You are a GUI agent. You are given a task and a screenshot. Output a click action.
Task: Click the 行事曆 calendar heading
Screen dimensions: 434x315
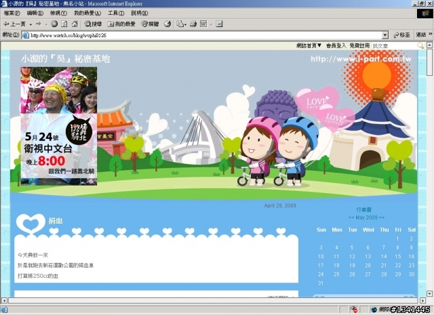coord(363,209)
